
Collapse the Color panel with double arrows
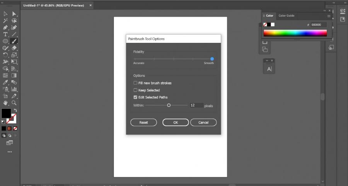click(x=324, y=11)
